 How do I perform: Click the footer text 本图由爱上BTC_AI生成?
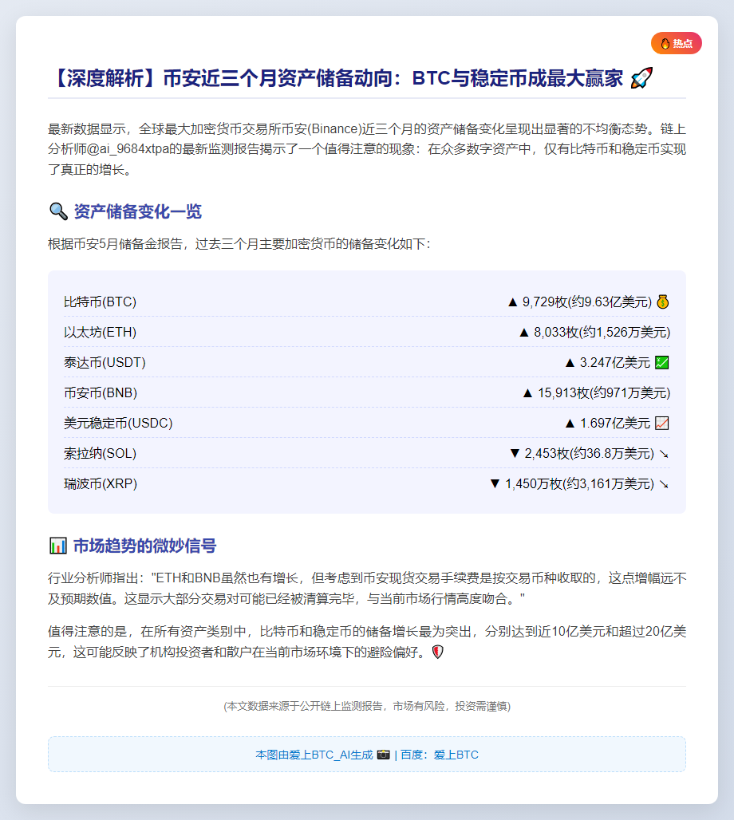point(314,755)
